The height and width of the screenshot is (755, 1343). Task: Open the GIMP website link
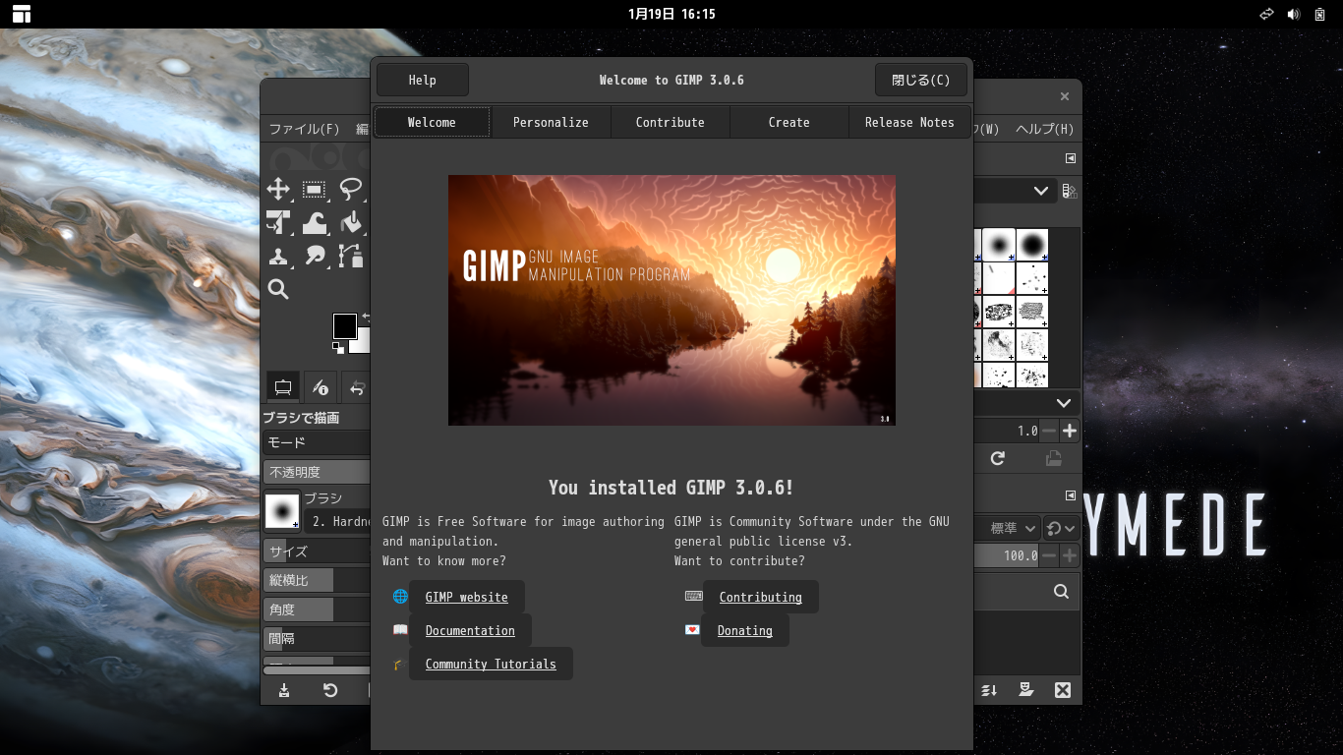pyautogui.click(x=467, y=597)
